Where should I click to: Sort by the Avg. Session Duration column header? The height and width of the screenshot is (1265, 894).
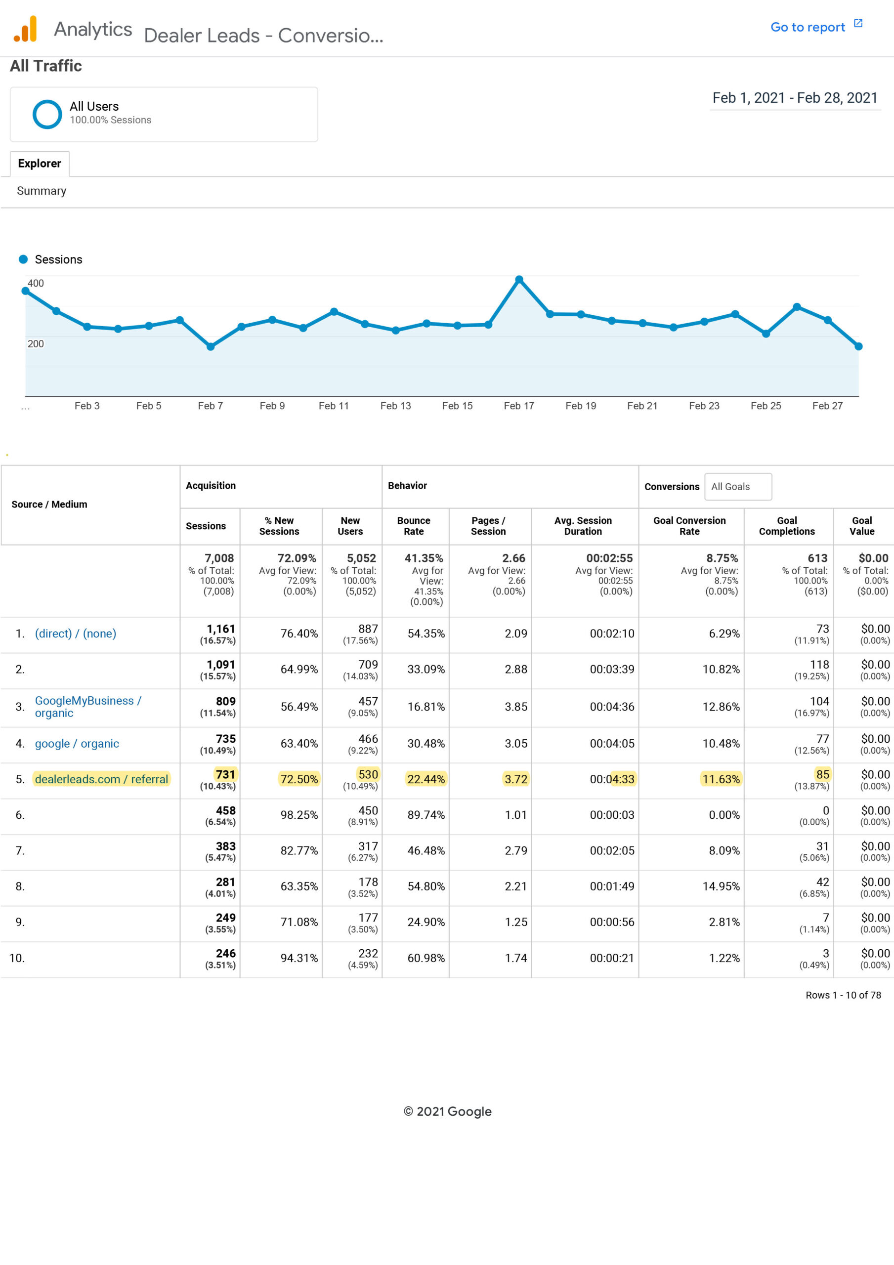583,526
